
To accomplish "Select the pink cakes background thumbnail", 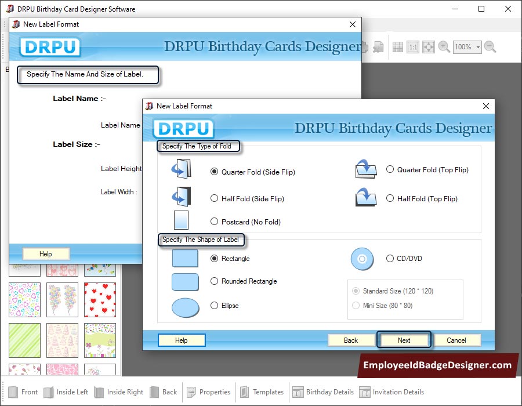I will [x=62, y=340].
